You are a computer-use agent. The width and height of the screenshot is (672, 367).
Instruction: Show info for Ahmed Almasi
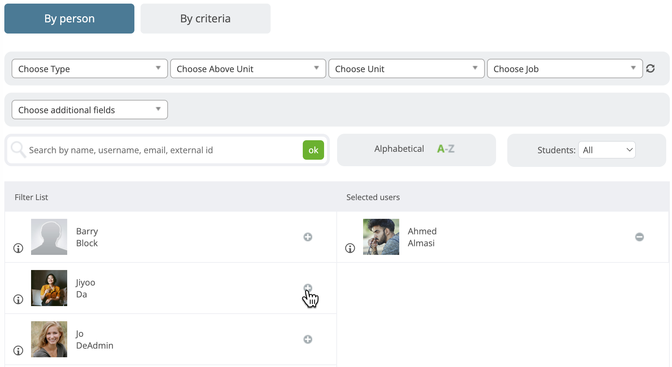click(350, 248)
